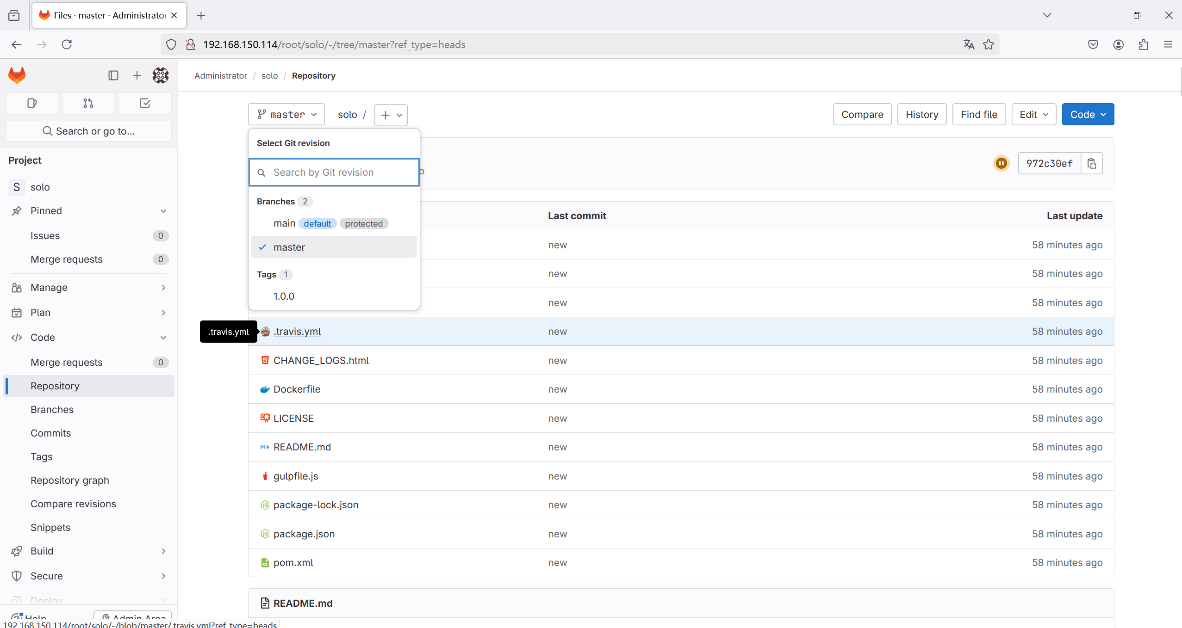Open the Edit dropdown
The height and width of the screenshot is (628, 1182).
(1033, 114)
